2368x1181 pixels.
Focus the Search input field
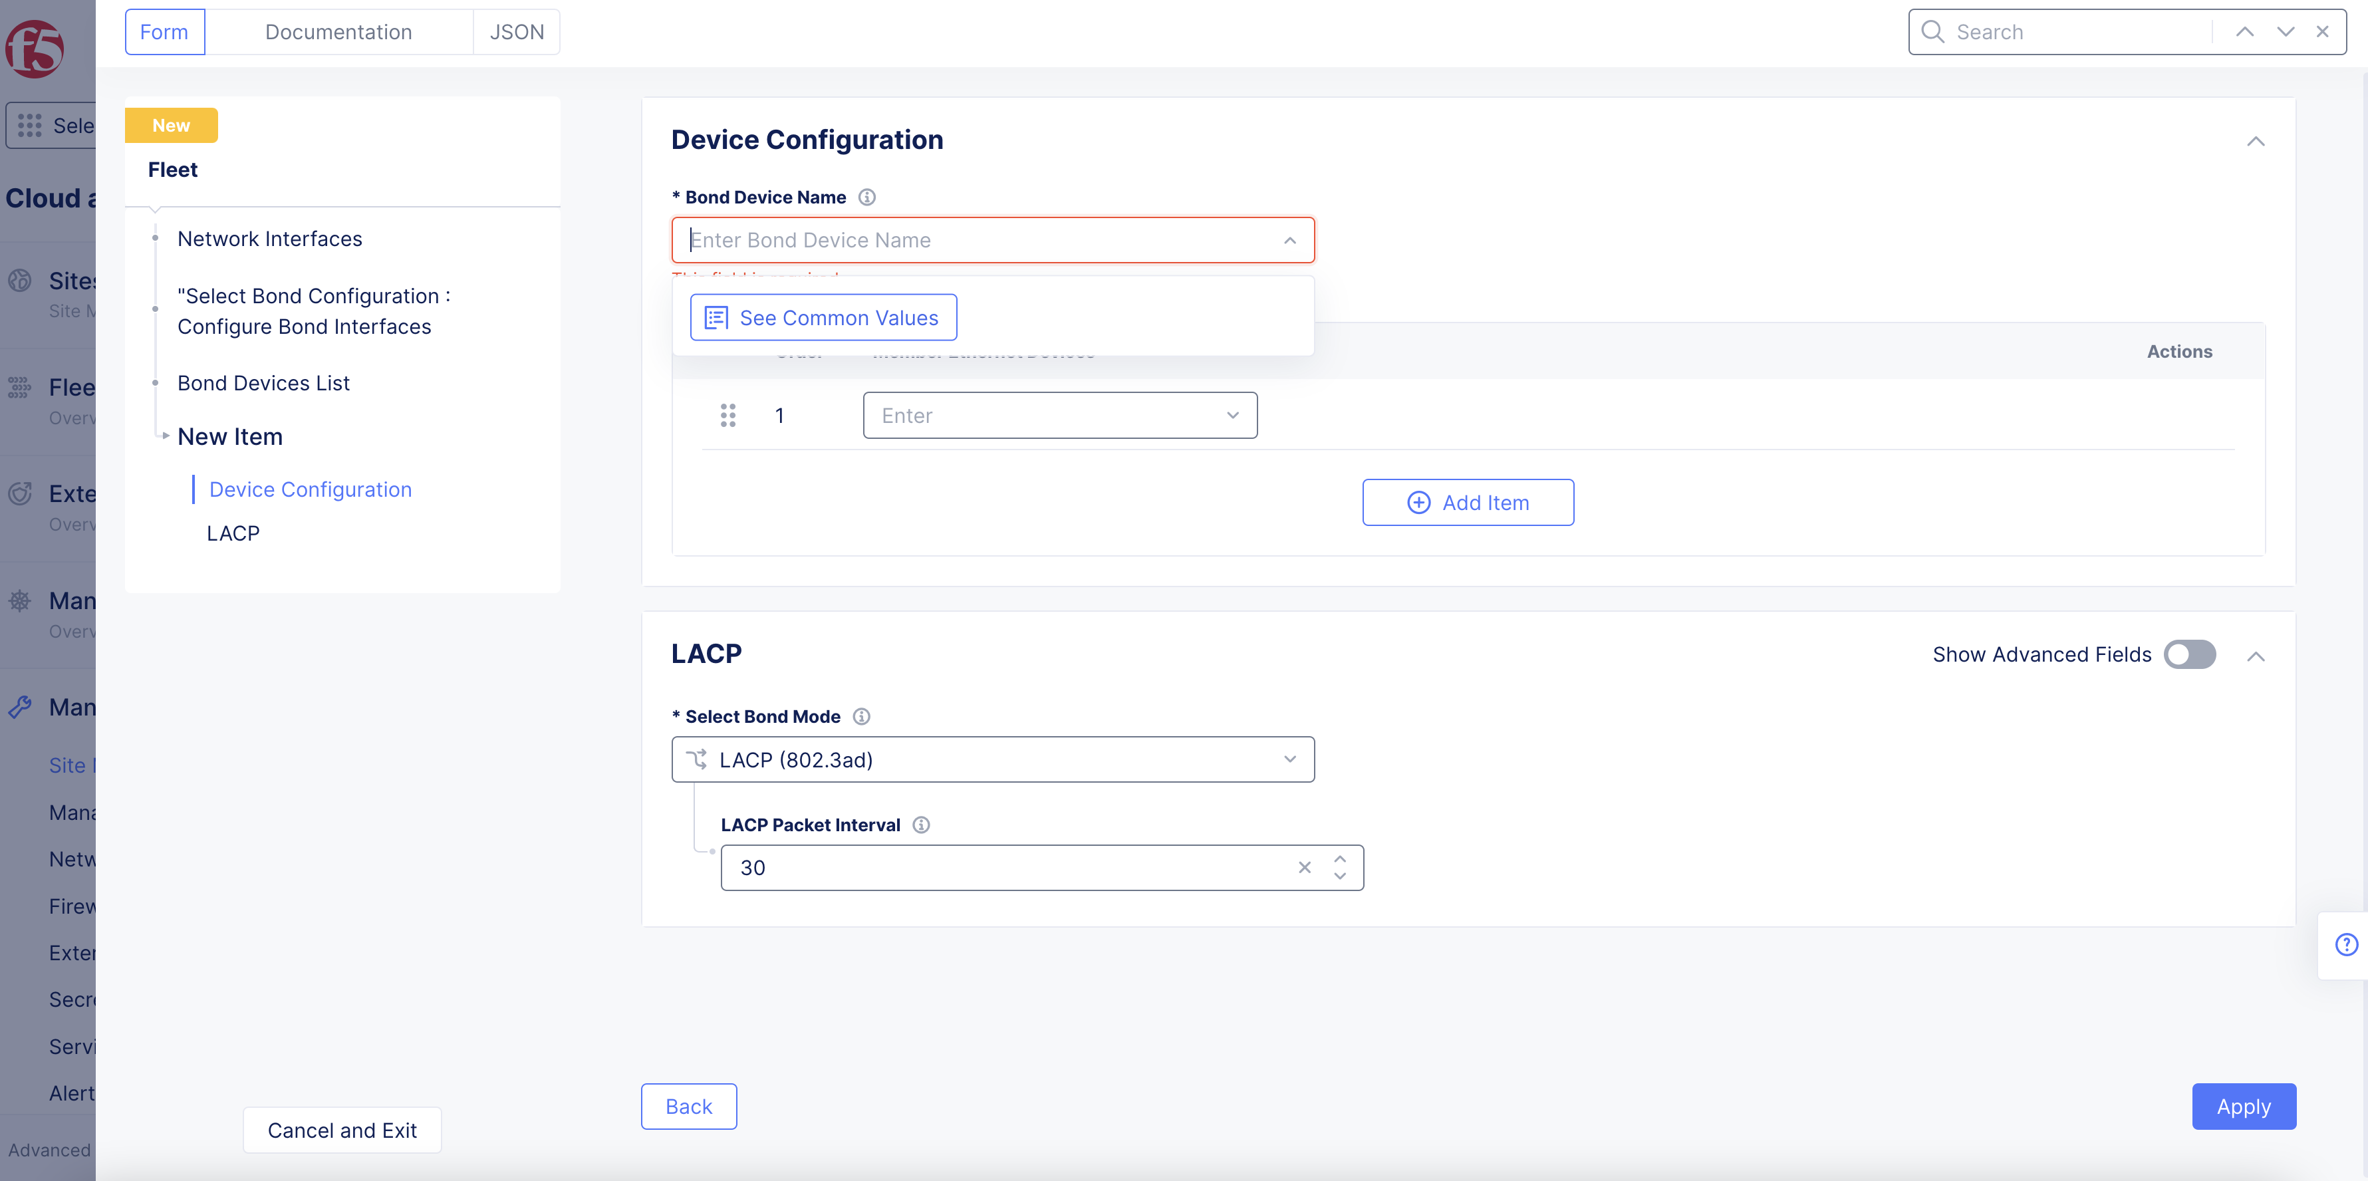point(2077,32)
